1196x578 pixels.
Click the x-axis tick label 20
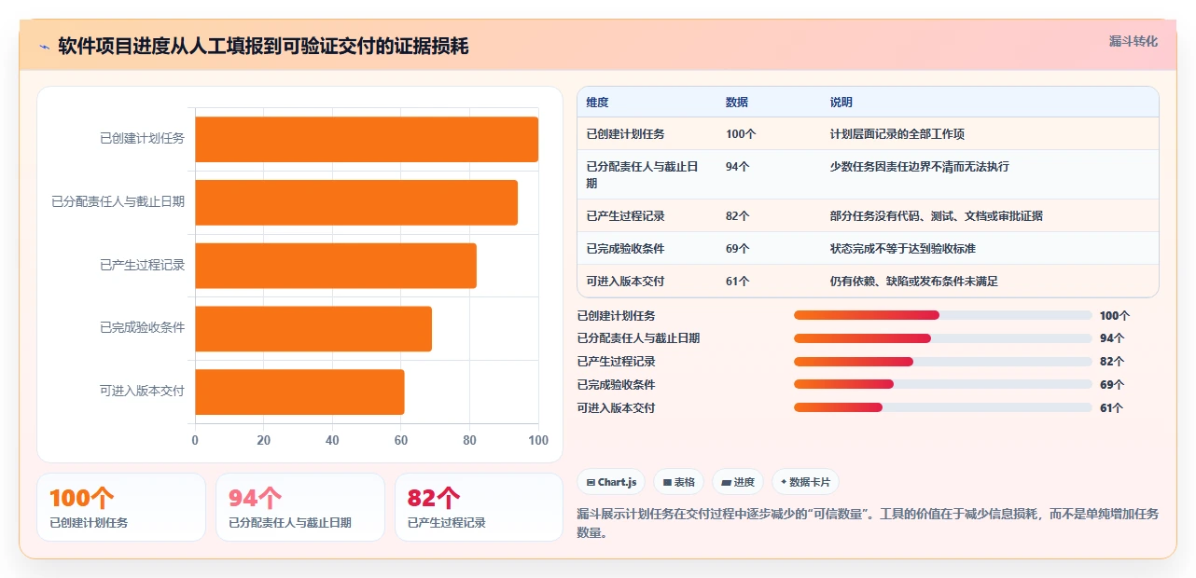coord(264,440)
